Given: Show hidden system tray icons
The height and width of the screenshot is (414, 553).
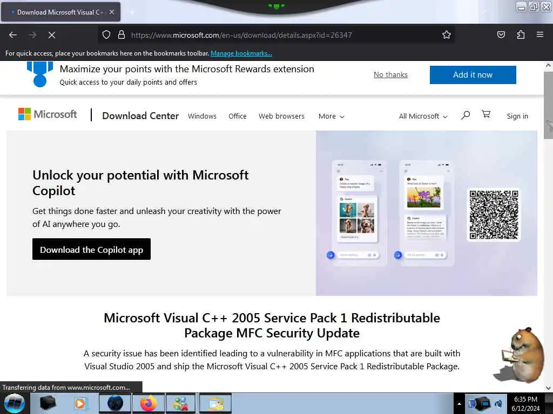Looking at the screenshot, I should [459, 404].
